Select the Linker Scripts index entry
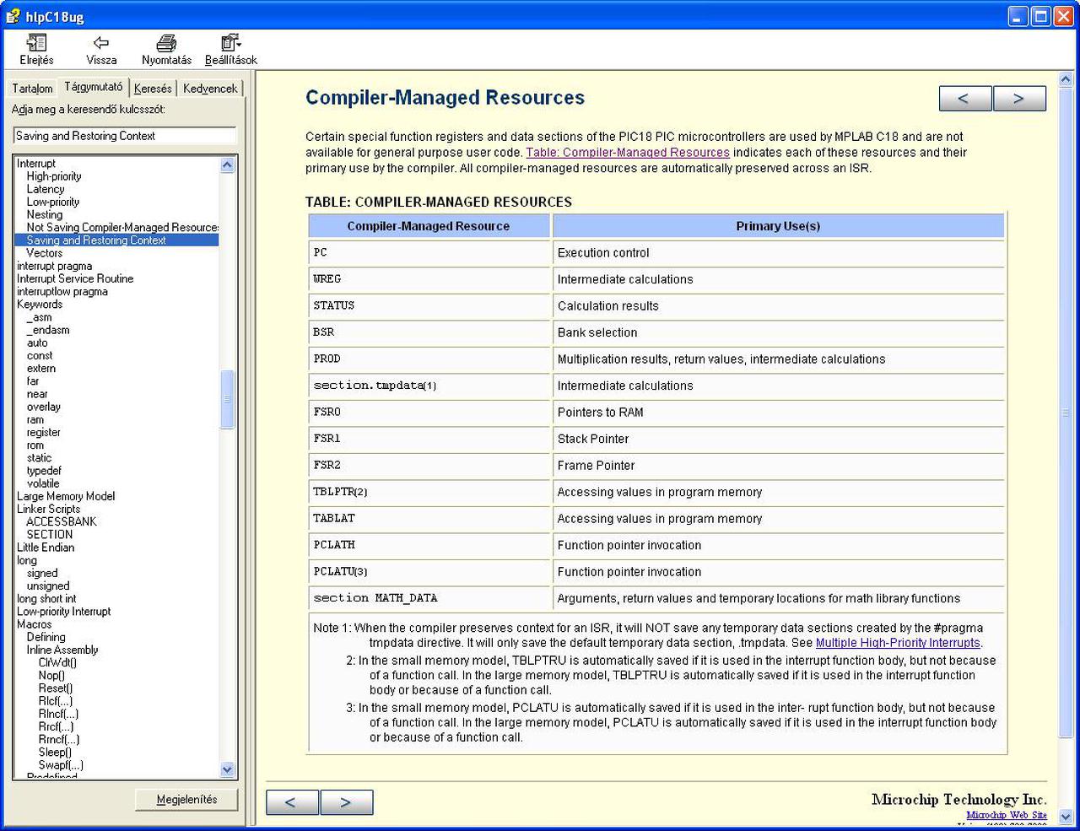 [48, 509]
